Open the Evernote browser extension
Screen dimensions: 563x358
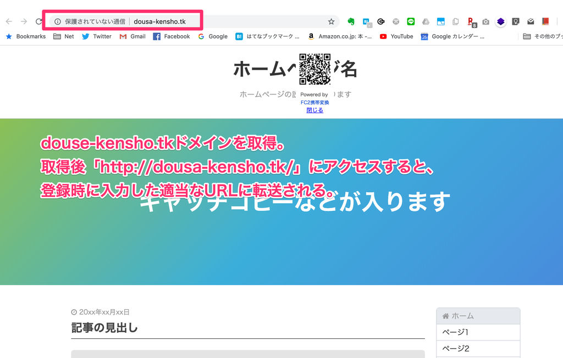coord(351,20)
